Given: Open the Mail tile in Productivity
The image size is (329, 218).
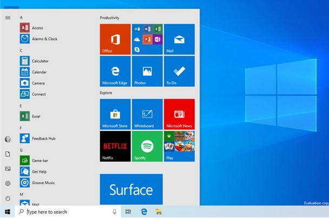Looking at the screenshot, I should pyautogui.click(x=179, y=39).
